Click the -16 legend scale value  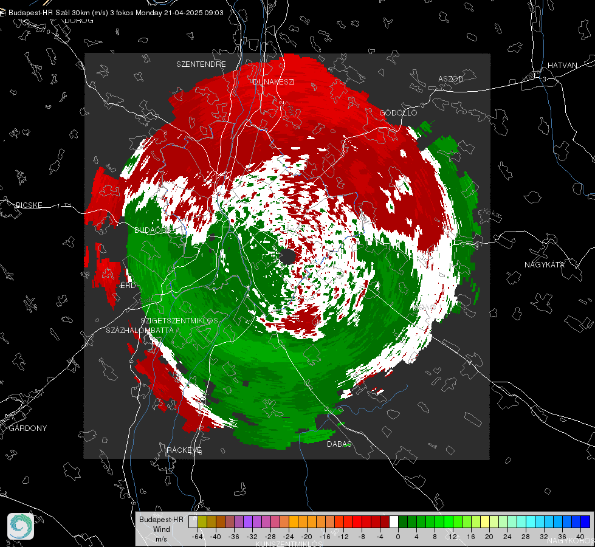point(325,537)
